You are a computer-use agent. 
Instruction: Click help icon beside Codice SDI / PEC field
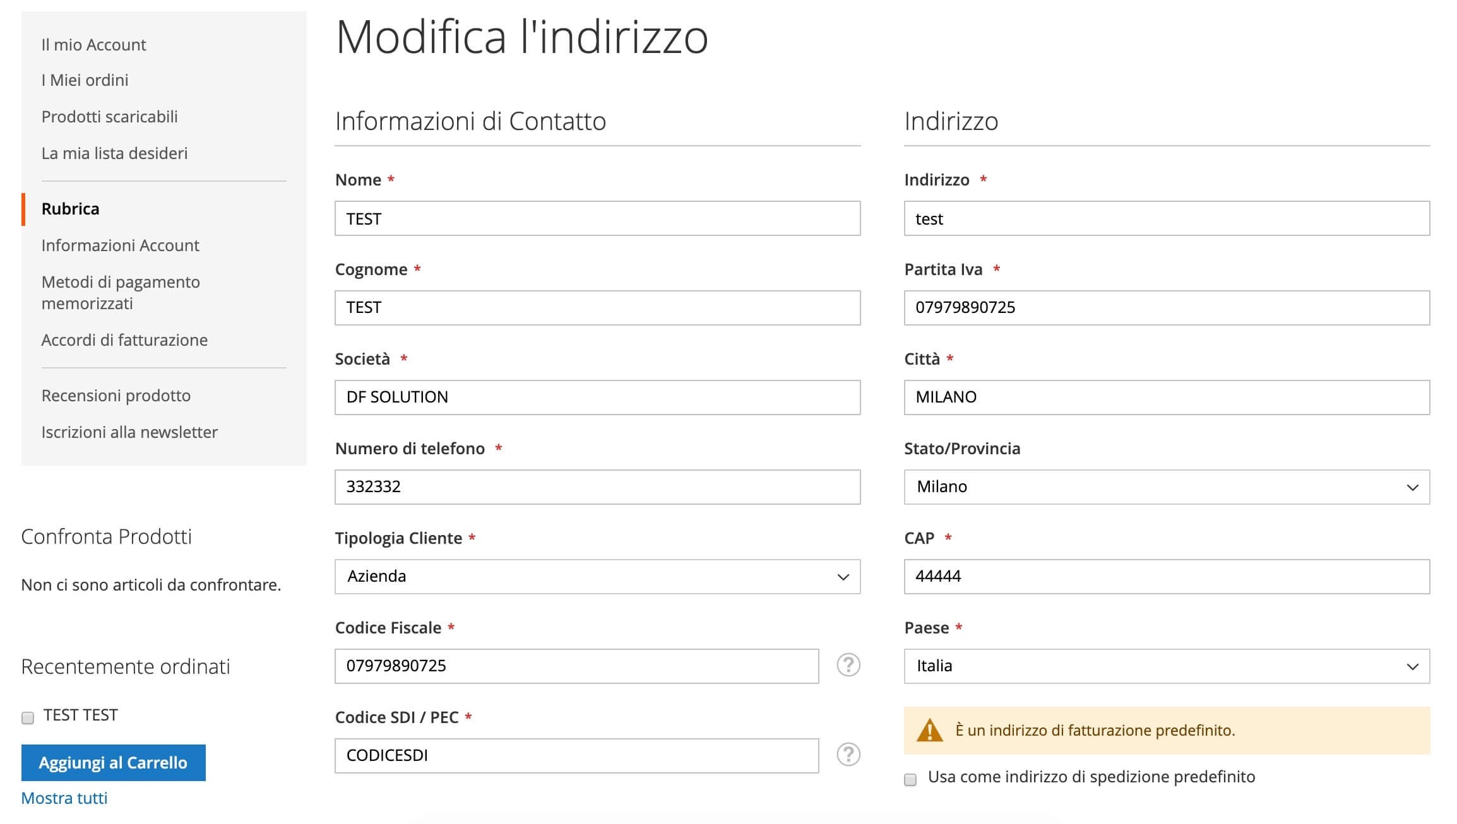tap(848, 755)
